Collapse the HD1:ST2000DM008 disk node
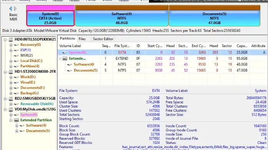This screenshot has width=268, height=150. point(5,72)
